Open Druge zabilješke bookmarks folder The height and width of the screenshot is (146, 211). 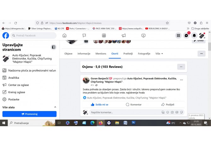[x=200, y=29]
